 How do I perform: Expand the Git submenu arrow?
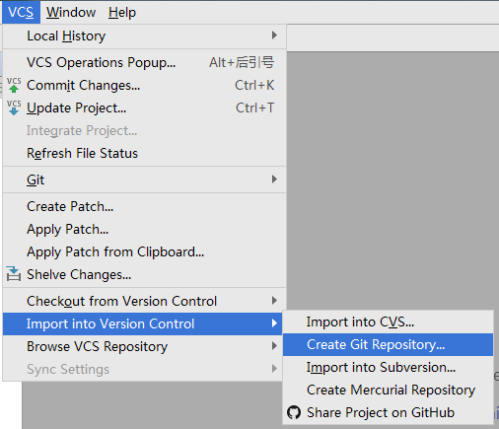click(x=274, y=179)
